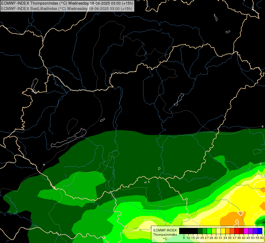Screen dimensions: 265x243
Task: Click legend tick value 60
Action: click(262, 238)
